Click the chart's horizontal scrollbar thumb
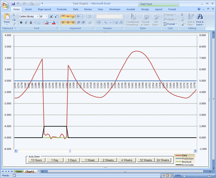The width and height of the screenshot is (216, 178). click(70, 151)
